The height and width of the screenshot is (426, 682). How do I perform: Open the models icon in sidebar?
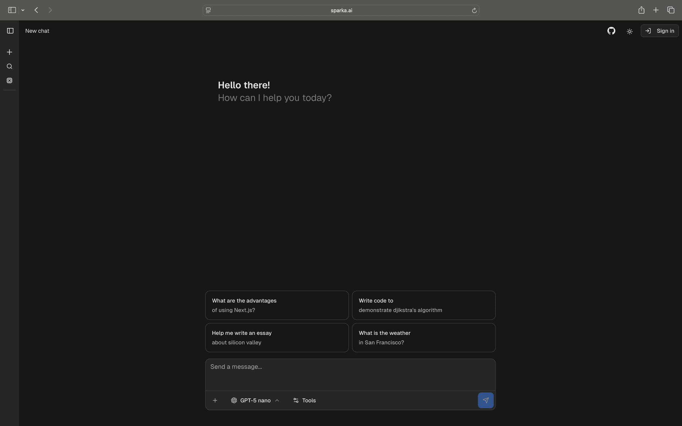coord(10,81)
